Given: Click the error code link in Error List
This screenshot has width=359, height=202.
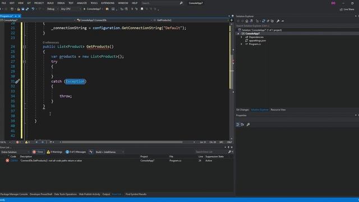Looking at the screenshot, I should pyautogui.click(x=14, y=160).
